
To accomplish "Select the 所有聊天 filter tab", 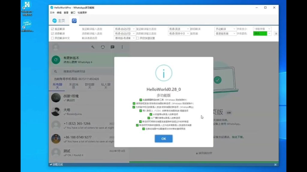I will tap(57, 86).
